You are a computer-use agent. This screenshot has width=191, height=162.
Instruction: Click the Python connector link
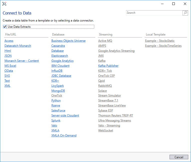[x=56, y=100]
